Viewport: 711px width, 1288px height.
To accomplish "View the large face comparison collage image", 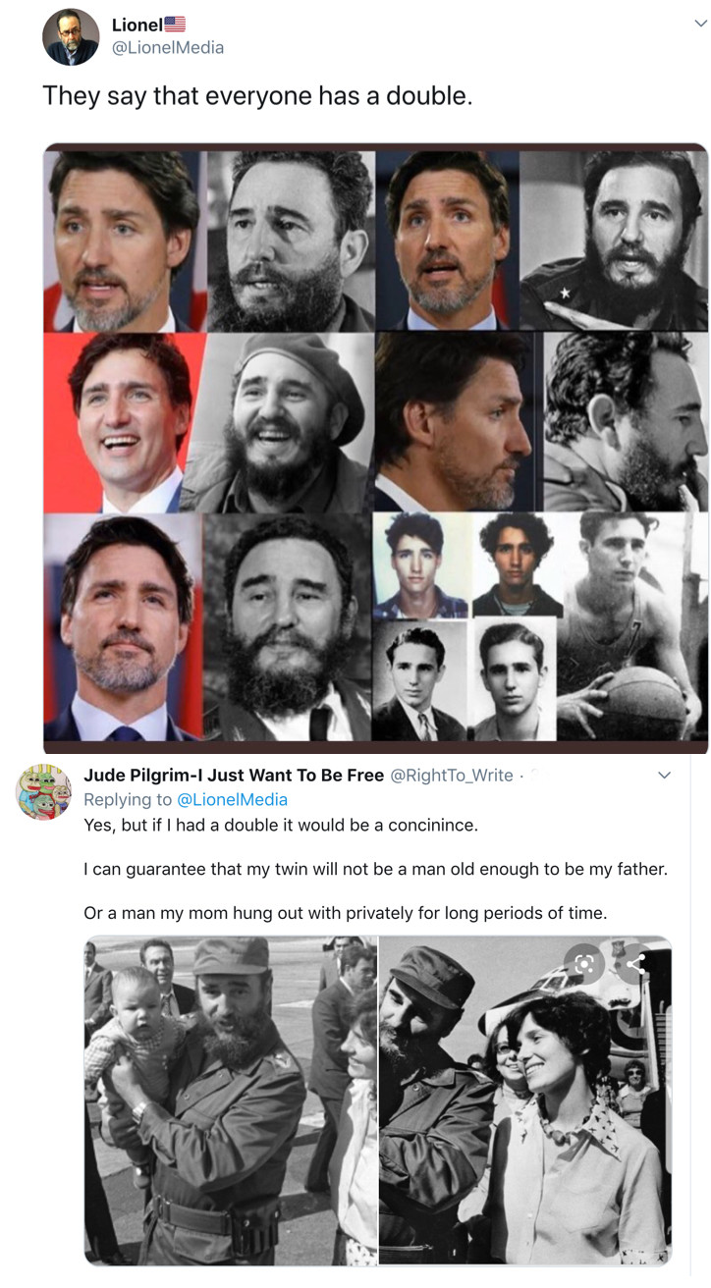I will (375, 448).
